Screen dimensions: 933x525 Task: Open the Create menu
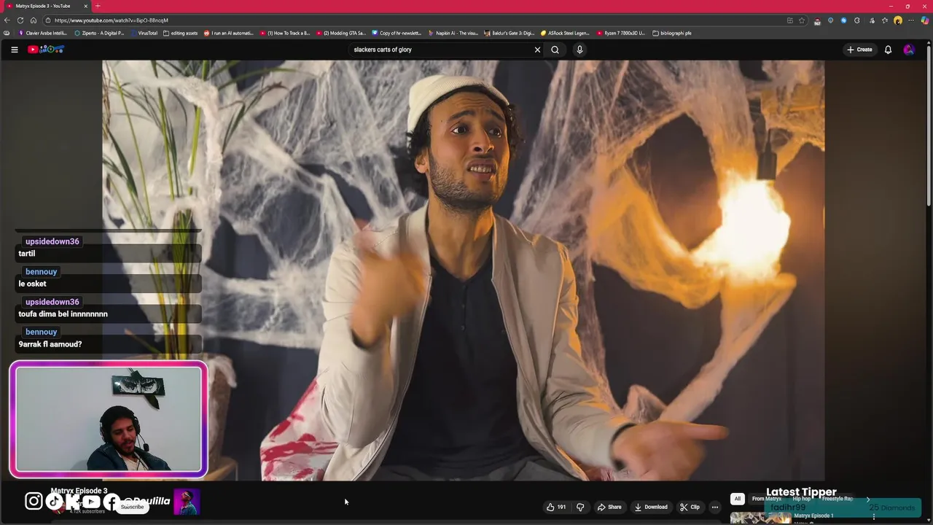click(859, 50)
